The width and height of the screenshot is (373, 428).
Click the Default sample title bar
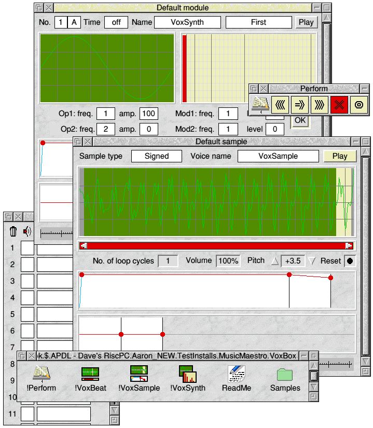pyautogui.click(x=222, y=142)
